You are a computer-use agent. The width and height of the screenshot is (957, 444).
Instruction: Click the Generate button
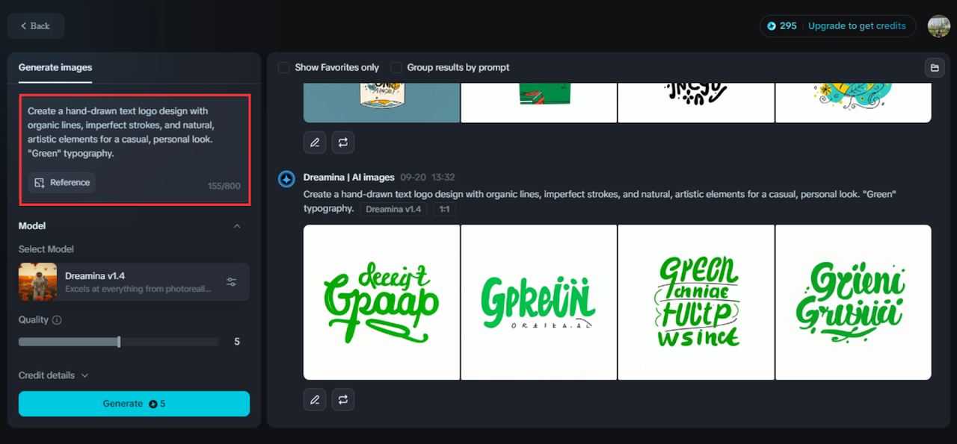tap(135, 404)
